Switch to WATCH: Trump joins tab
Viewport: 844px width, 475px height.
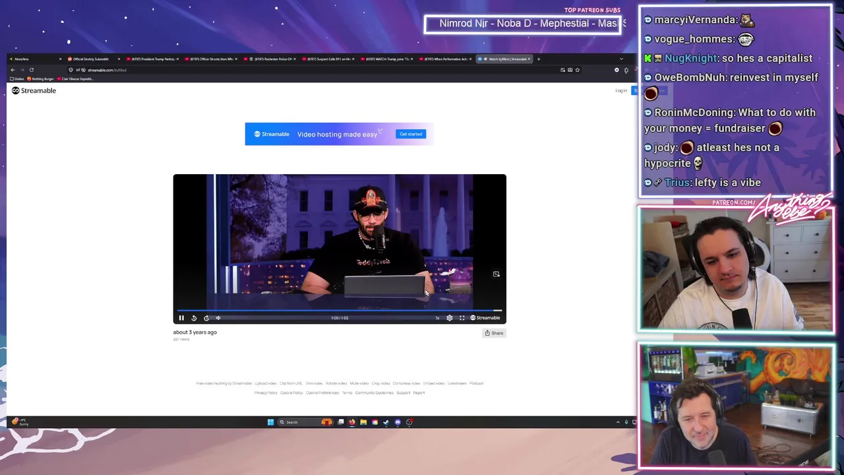(388, 59)
